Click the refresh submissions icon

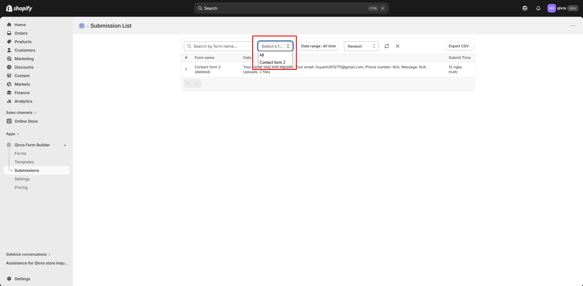(x=387, y=46)
